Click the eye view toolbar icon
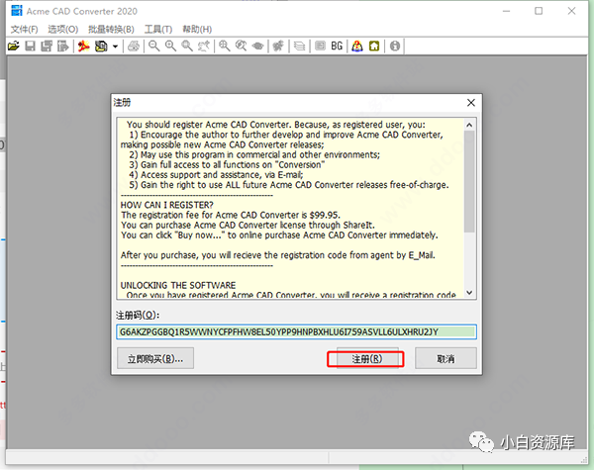The image size is (594, 470). (x=258, y=47)
